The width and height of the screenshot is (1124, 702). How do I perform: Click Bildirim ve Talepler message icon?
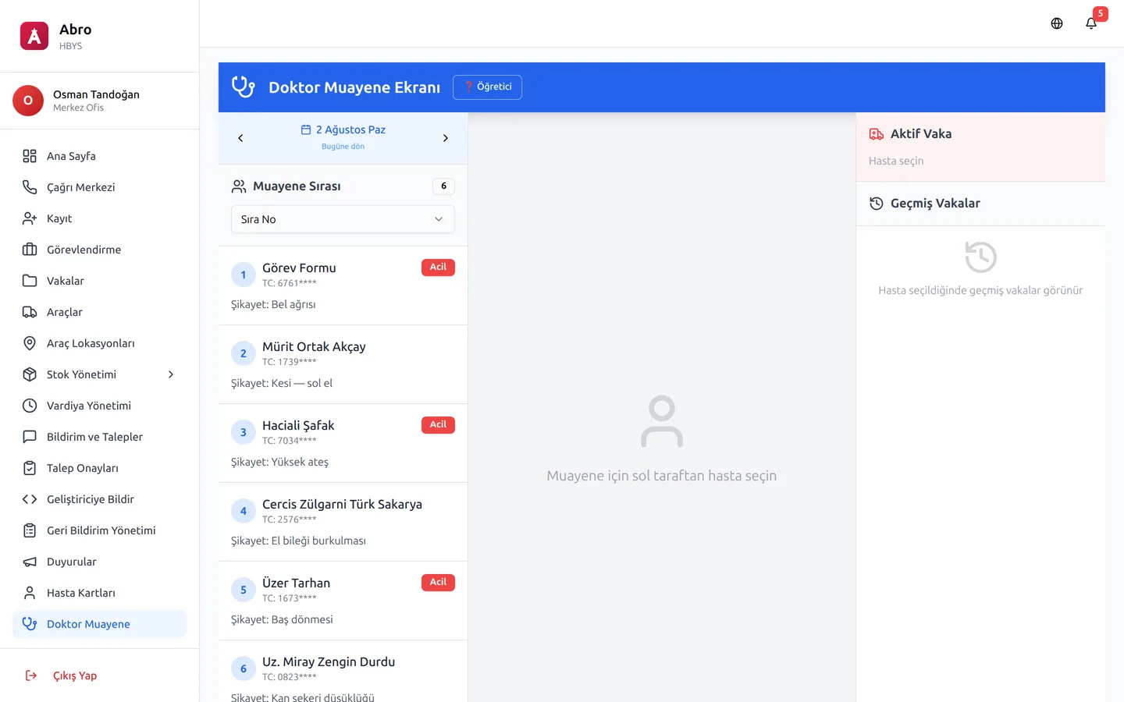click(x=30, y=437)
